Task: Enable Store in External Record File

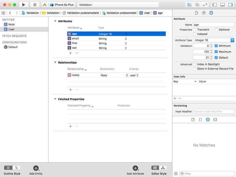Action: (x=194, y=69)
